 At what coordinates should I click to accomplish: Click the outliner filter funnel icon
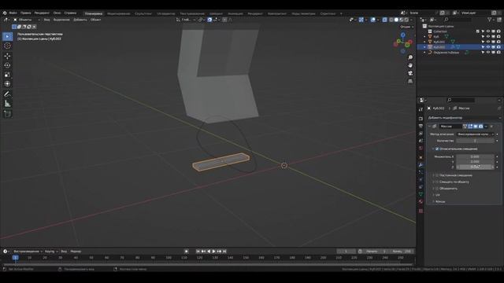pos(490,20)
